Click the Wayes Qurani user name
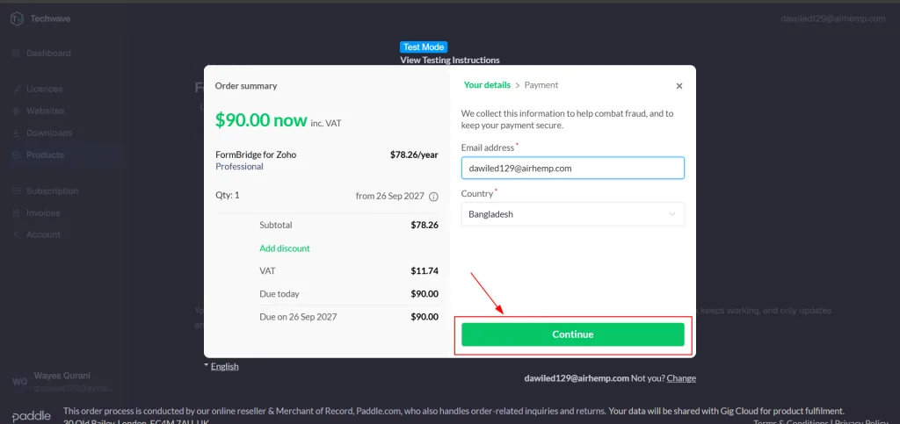 point(62,376)
